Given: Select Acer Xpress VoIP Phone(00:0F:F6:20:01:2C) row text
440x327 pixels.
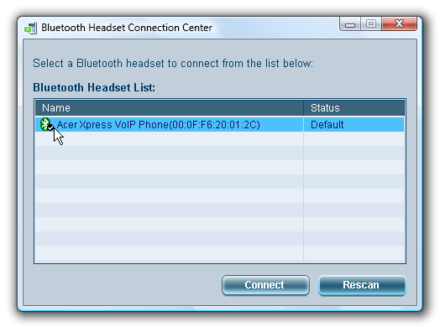Looking at the screenshot, I should pos(158,125).
